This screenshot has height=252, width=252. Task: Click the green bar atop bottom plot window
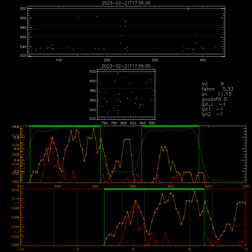[x=154, y=189]
